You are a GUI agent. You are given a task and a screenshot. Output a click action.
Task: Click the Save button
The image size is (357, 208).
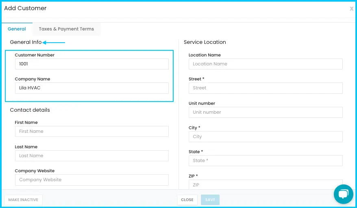(210, 200)
